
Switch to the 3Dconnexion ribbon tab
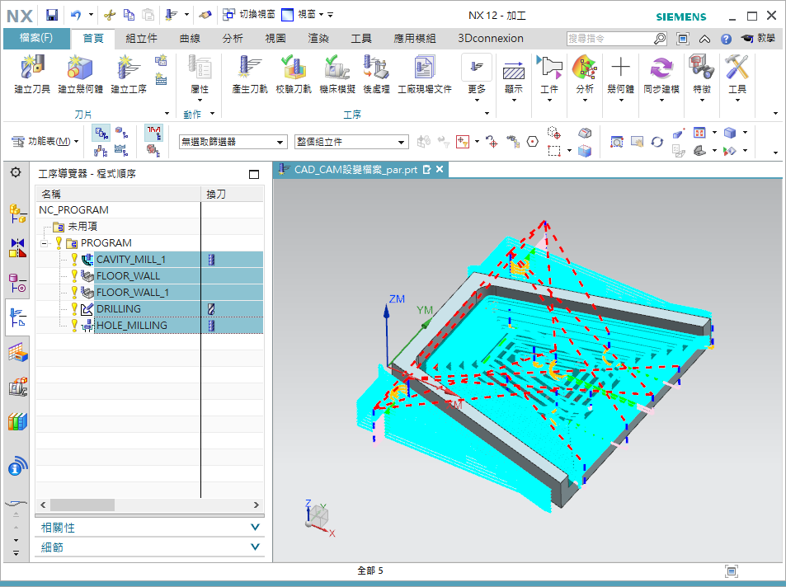tap(490, 39)
